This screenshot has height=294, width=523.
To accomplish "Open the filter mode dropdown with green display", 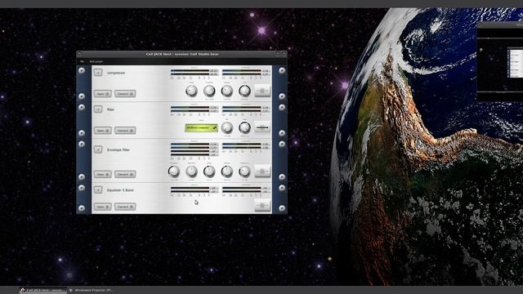I will pyautogui.click(x=201, y=127).
